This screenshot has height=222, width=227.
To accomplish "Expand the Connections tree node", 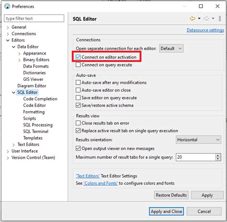I will pyautogui.click(x=8, y=34).
